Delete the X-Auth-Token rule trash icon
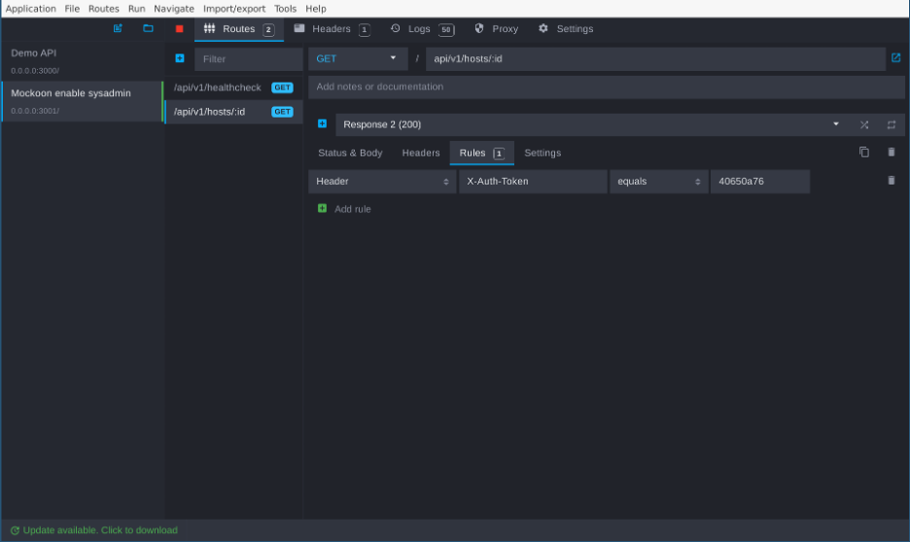This screenshot has height=542, width=910. click(x=891, y=181)
